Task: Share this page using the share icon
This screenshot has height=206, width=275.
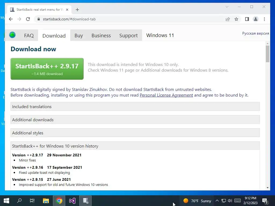Action: click(x=228, y=19)
